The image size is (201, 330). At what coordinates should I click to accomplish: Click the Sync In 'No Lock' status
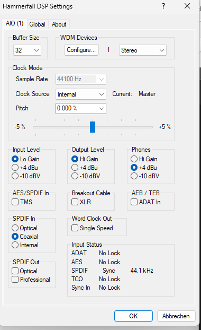[109, 288]
